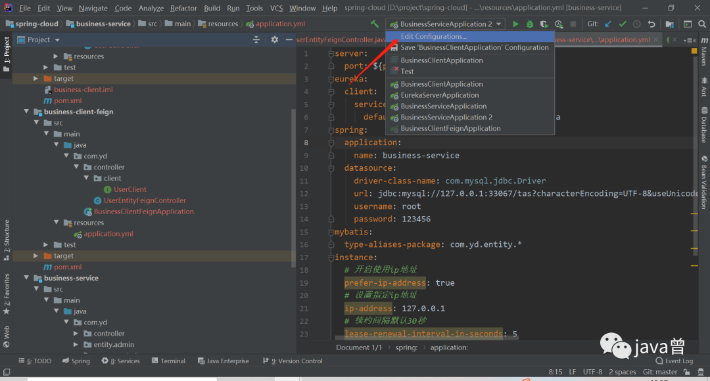Start debugging with the bug icon

(x=529, y=24)
